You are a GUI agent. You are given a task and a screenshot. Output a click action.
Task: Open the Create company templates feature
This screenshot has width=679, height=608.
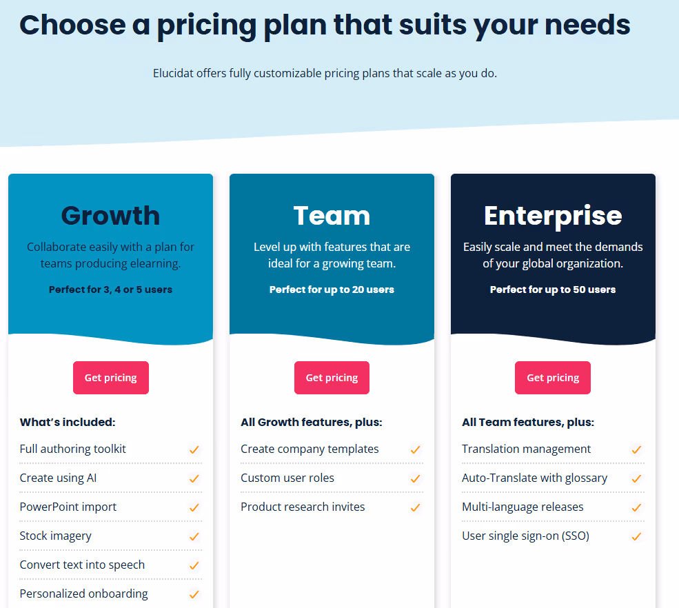[310, 449]
